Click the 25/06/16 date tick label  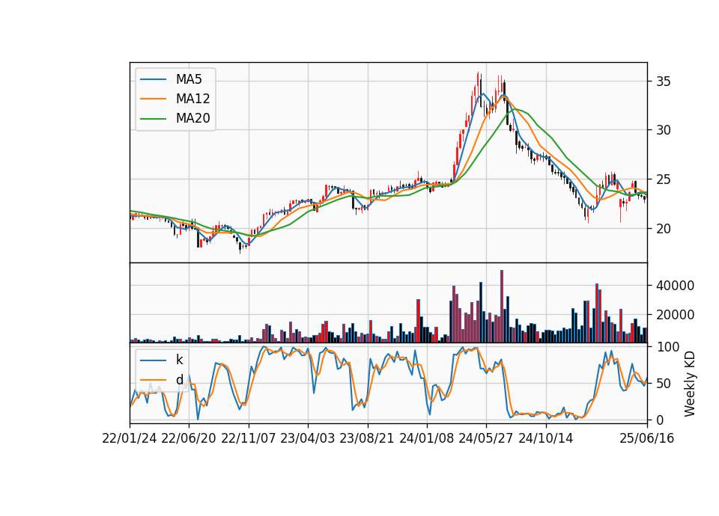point(647,438)
